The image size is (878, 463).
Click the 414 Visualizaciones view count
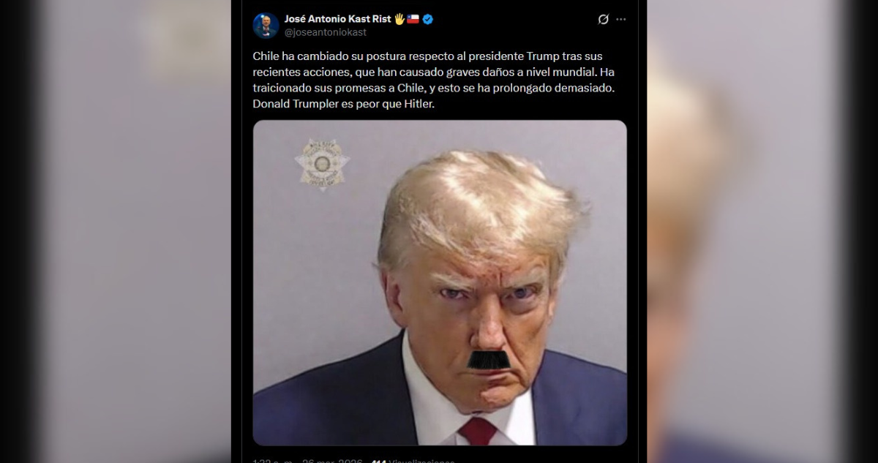[413, 461]
